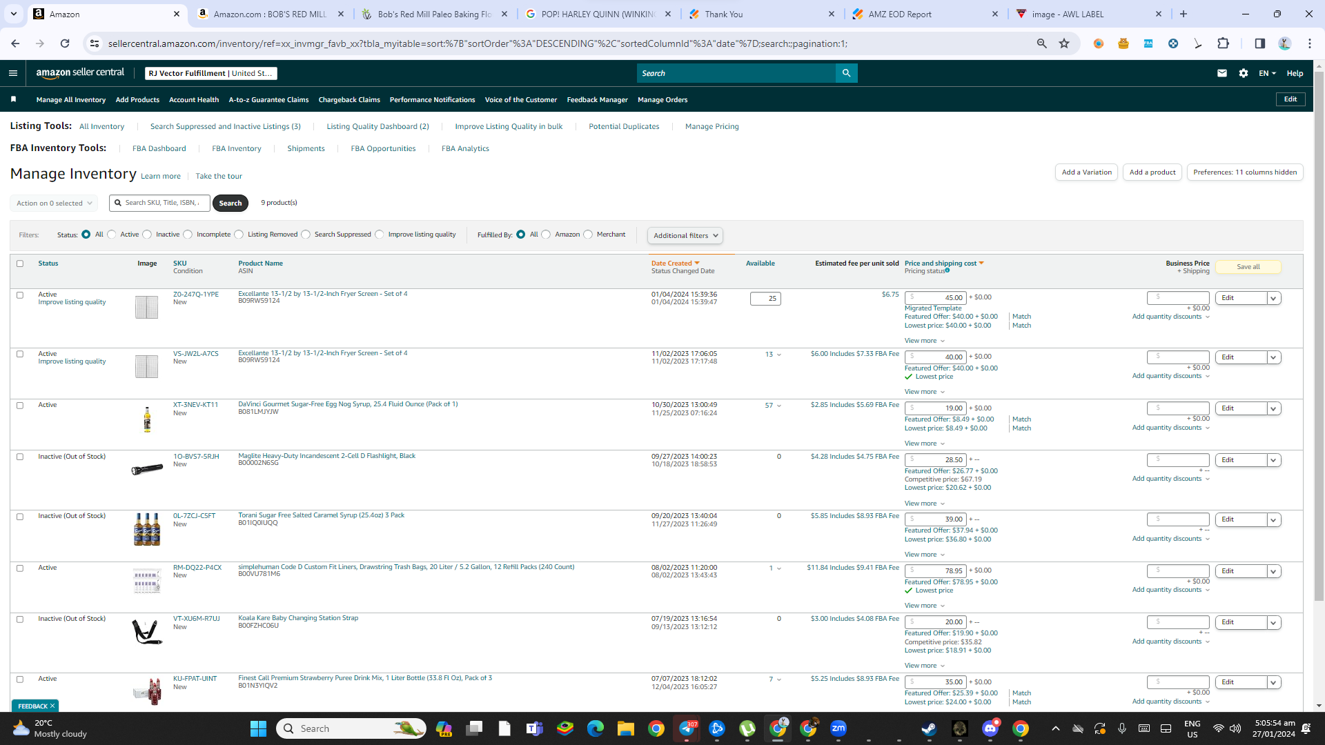The image size is (1325, 745).
Task: Open Manage Orders menu item
Action: [662, 100]
